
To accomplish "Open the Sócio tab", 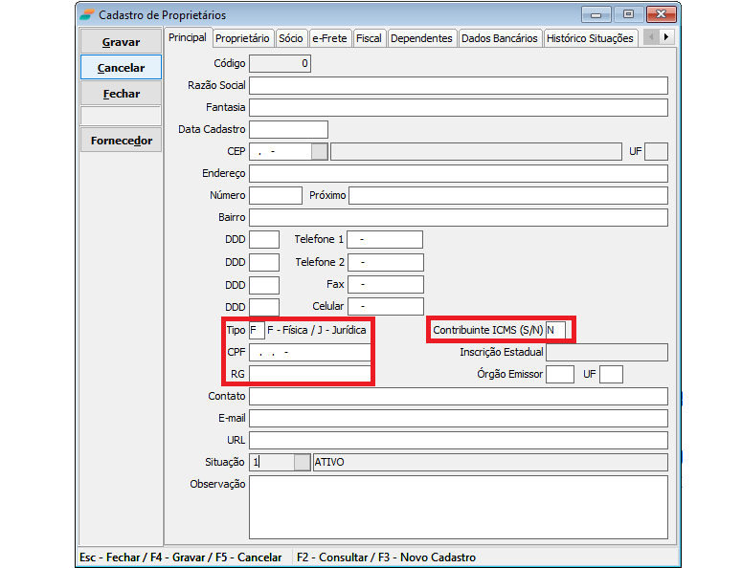I will pyautogui.click(x=290, y=38).
